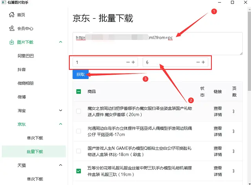
Task: Click the 光遇周边白鸟手办 product title
Action: click(140, 131)
